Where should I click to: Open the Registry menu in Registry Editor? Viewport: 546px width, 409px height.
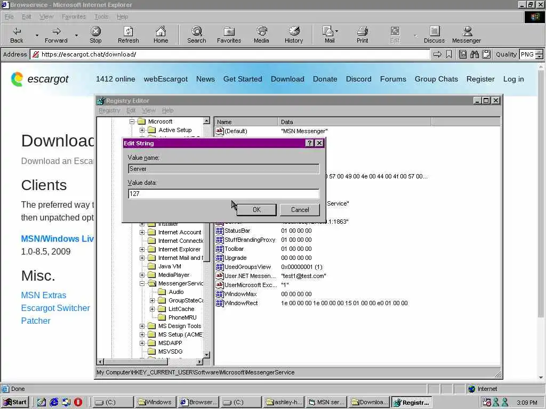[109, 110]
